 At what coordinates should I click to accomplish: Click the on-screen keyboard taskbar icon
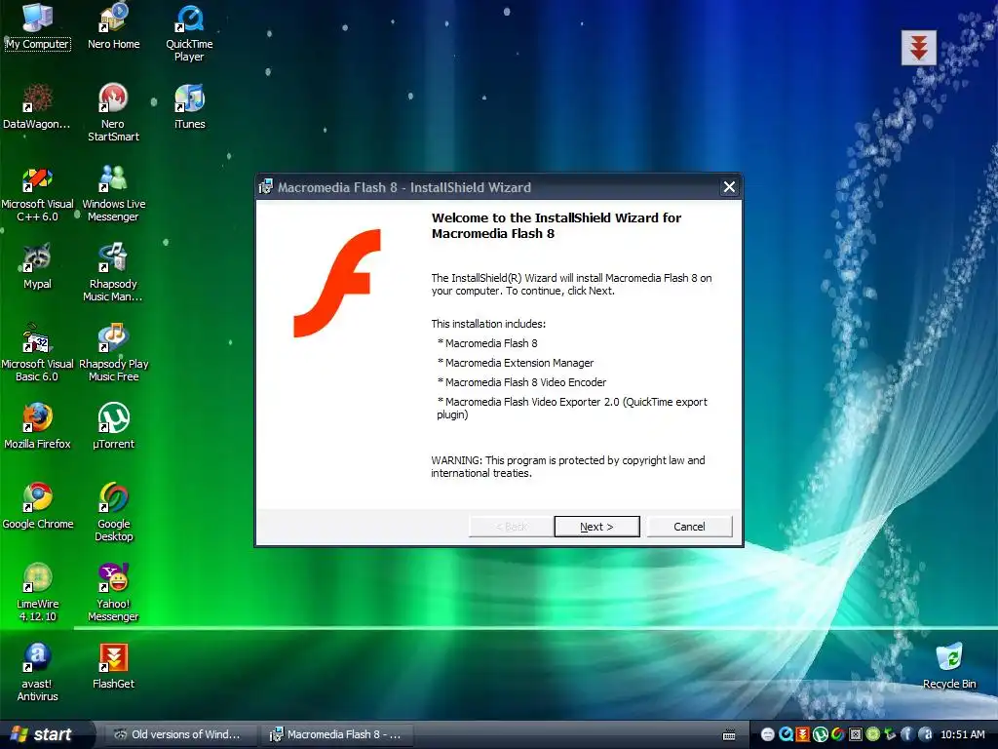pyautogui.click(x=729, y=735)
